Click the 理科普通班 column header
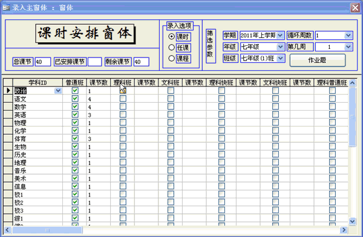The width and height of the screenshot is (363, 237). coord(332,83)
